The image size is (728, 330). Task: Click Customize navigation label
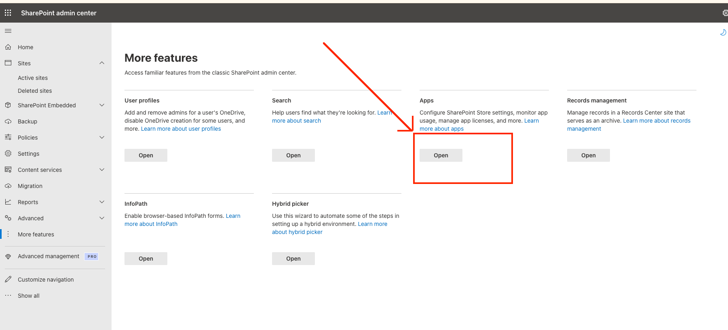click(46, 280)
